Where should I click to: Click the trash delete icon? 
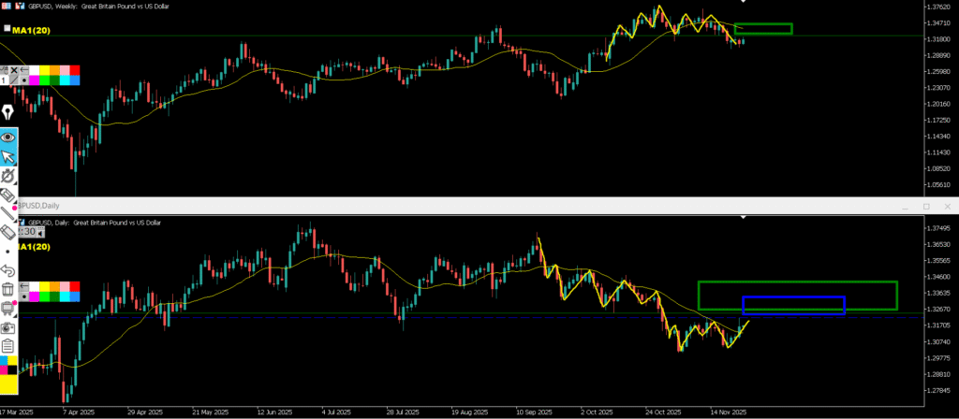click(x=8, y=289)
